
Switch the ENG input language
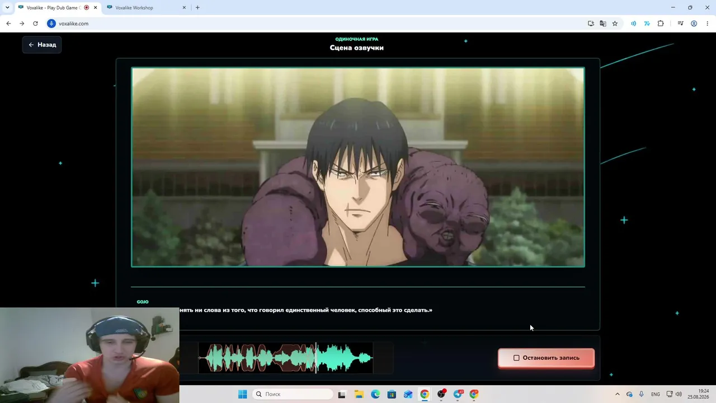pyautogui.click(x=656, y=394)
